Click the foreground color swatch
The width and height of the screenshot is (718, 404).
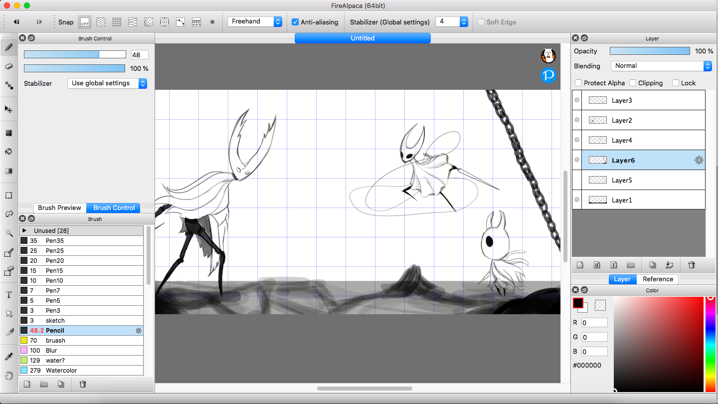[x=578, y=303]
